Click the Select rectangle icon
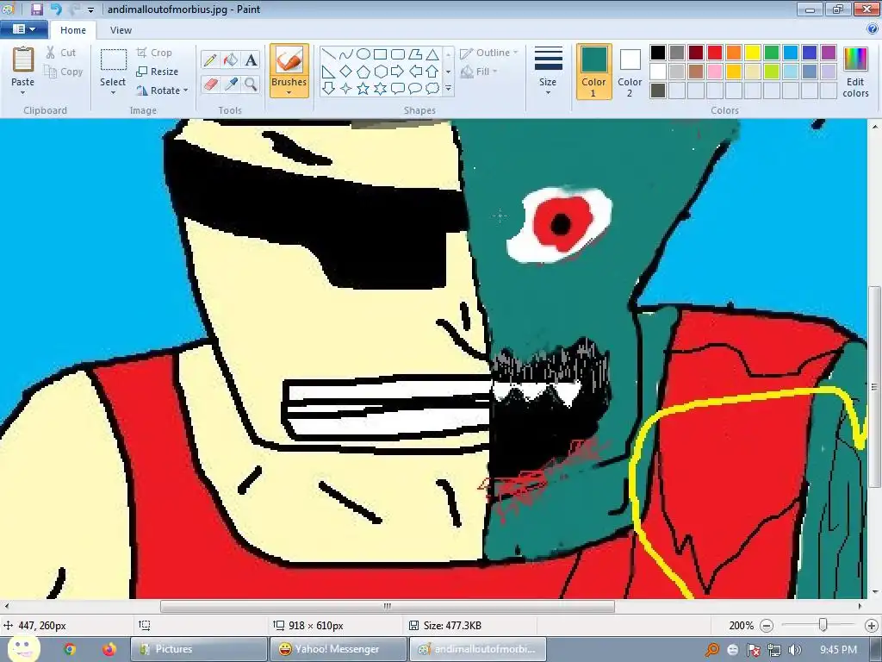The height and width of the screenshot is (662, 882). point(113,60)
